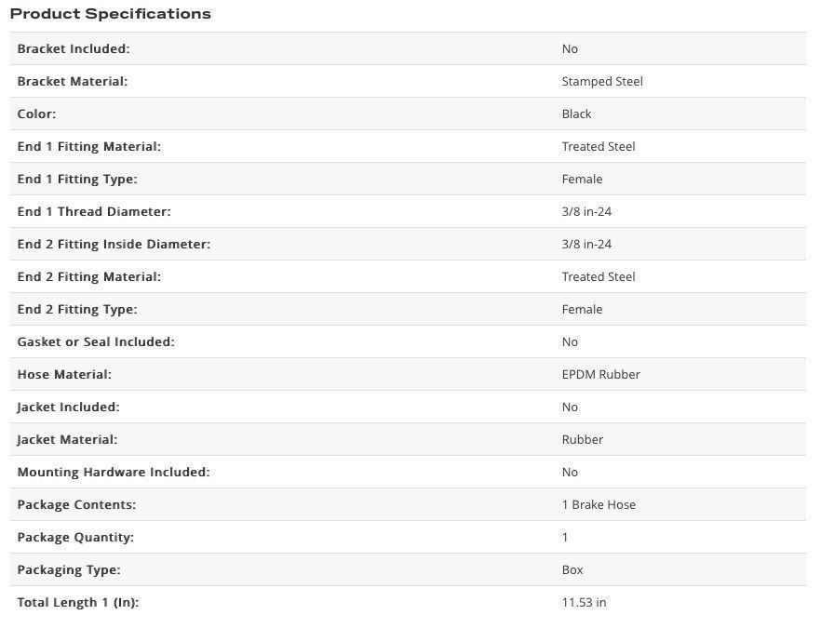Select the Rubber value for Jacket Material
Screen dimensions: 821x628
(582, 439)
